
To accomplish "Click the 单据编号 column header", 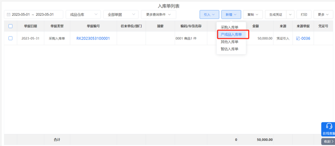I will (93, 26).
